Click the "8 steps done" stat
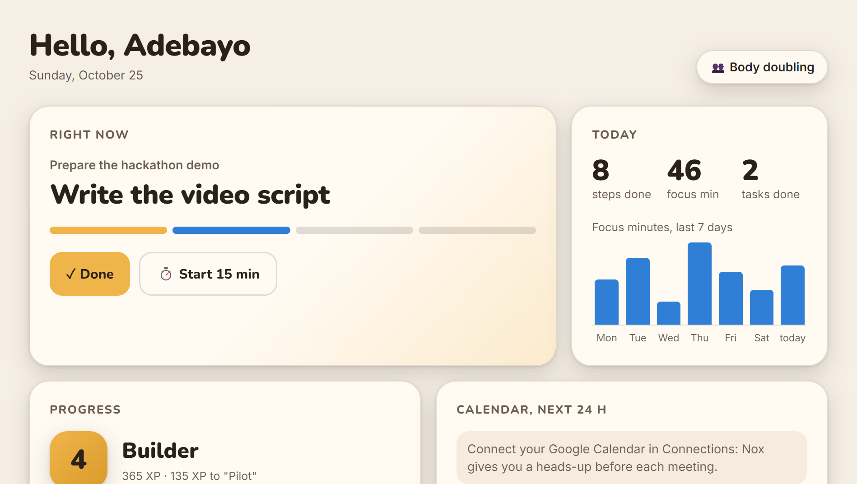Viewport: 857px width, 484px height. (621, 179)
